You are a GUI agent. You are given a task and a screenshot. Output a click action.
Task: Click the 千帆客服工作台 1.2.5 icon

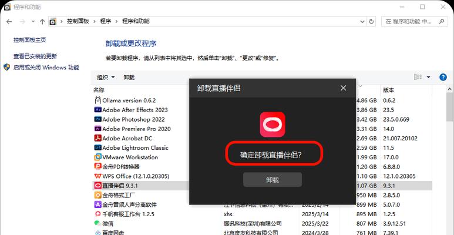pos(97,214)
